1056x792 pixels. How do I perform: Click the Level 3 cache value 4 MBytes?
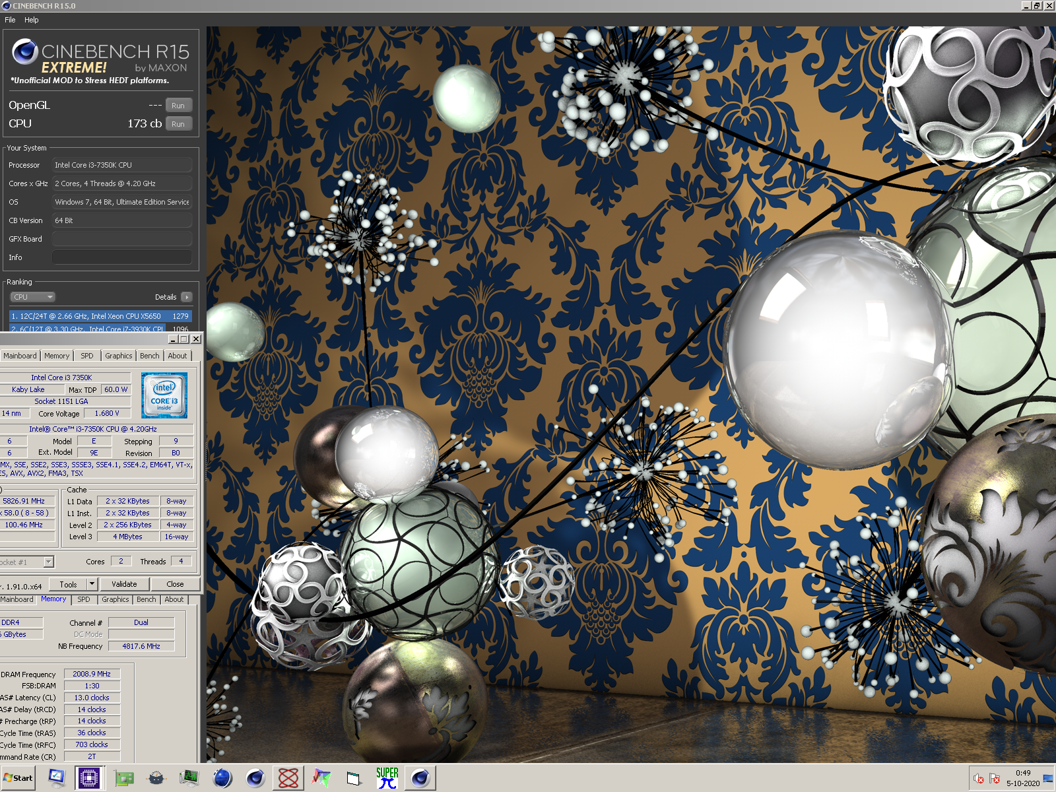tap(127, 537)
